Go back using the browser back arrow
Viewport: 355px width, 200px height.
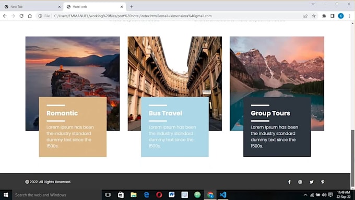coord(5,16)
